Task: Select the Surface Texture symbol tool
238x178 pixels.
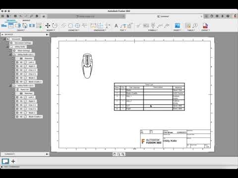Action: click(x=138, y=26)
